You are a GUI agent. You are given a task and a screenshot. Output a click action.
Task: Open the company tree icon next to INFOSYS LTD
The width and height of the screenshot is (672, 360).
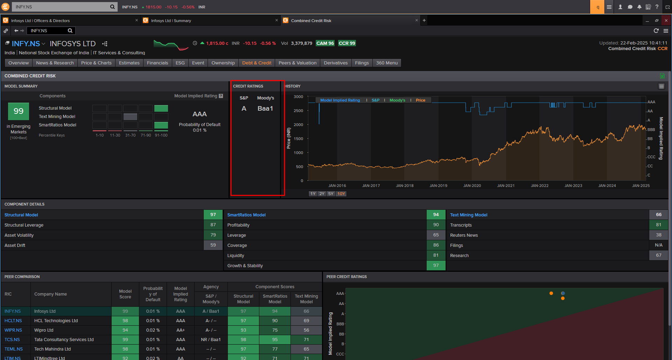pos(105,44)
